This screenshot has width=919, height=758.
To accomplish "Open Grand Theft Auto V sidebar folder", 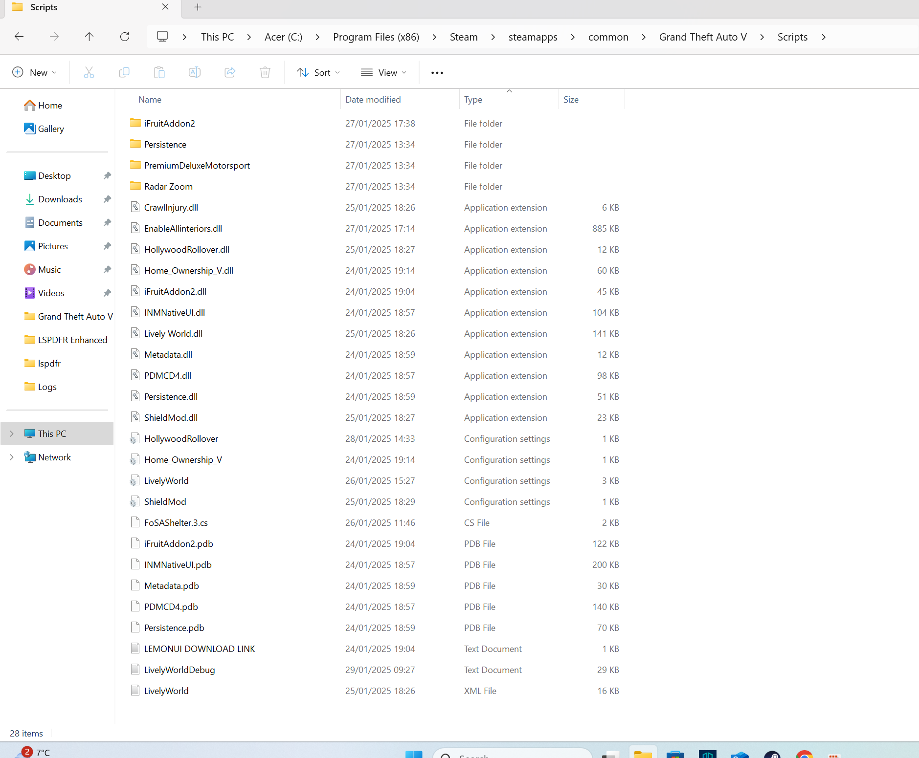I will coord(75,316).
